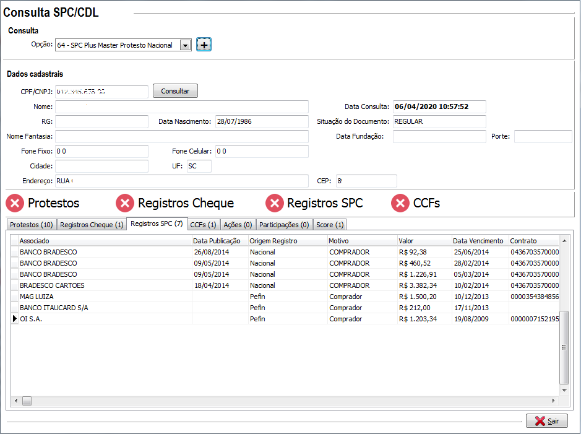
Task: Go to the Score (1) tab
Action: tap(330, 225)
